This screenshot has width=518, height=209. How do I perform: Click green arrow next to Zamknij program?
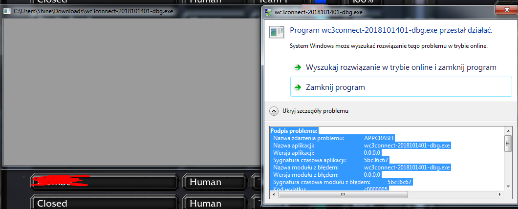point(298,87)
